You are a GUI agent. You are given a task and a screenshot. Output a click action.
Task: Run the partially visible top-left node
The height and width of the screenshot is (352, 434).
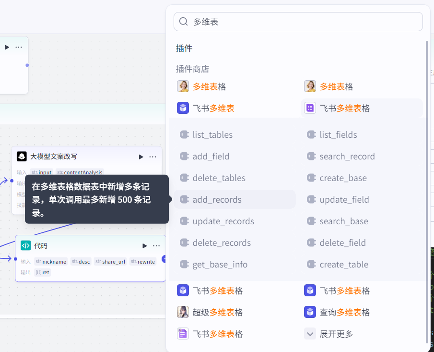[7, 48]
